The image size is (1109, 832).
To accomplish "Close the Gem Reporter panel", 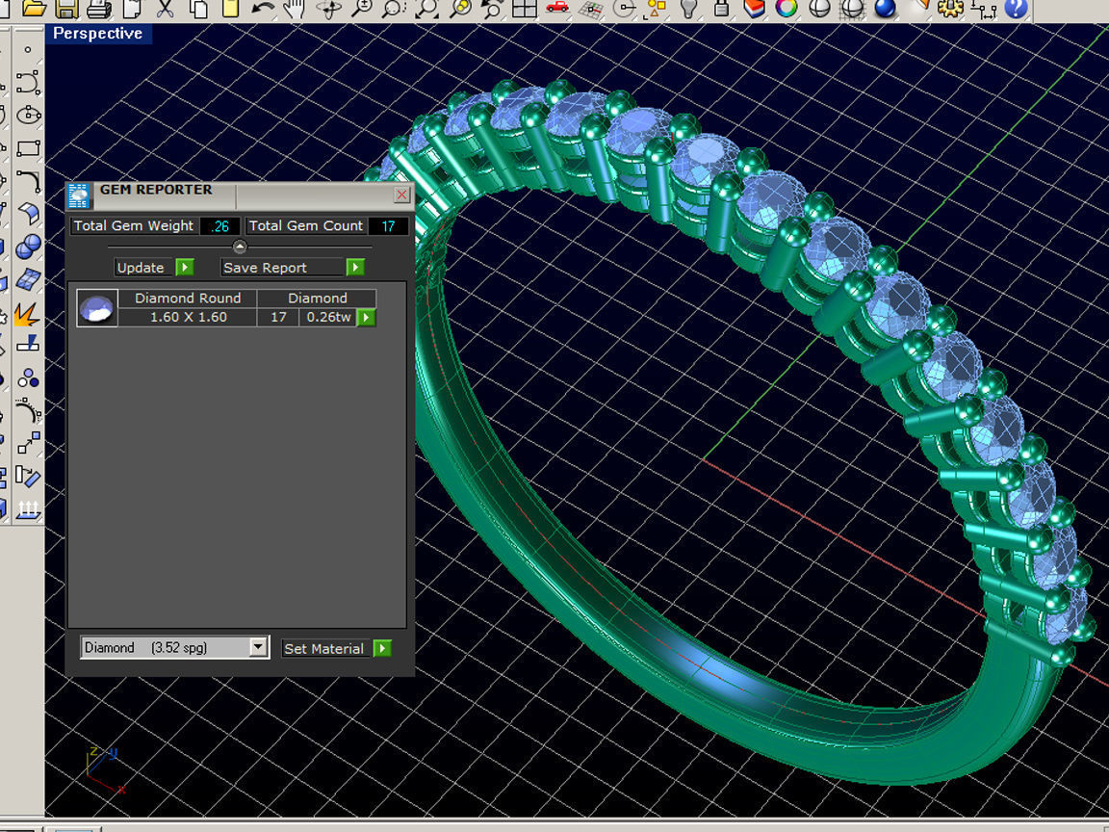I will [401, 195].
